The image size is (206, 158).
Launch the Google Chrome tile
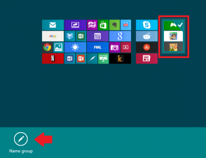[x=47, y=47]
